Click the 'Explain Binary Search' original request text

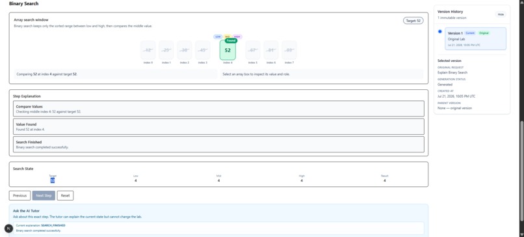coord(452,72)
